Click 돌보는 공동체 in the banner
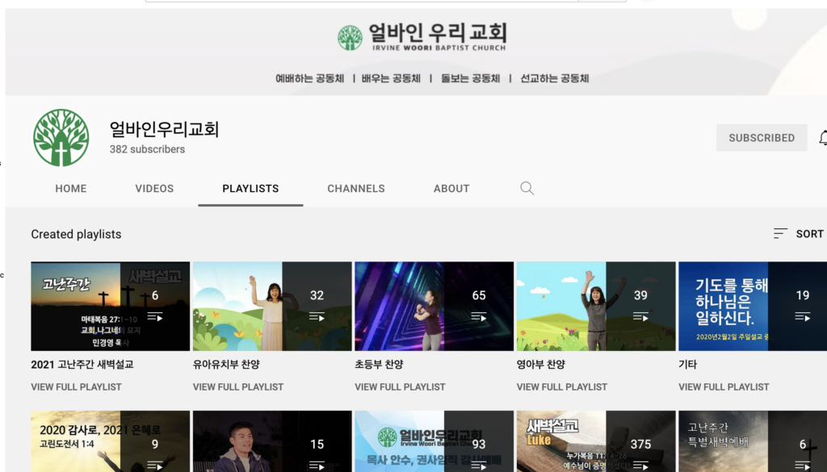The height and width of the screenshot is (472, 827). [471, 78]
